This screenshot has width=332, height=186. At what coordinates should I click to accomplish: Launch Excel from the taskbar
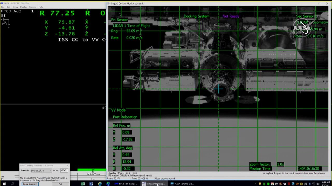pyautogui.click(x=83, y=184)
